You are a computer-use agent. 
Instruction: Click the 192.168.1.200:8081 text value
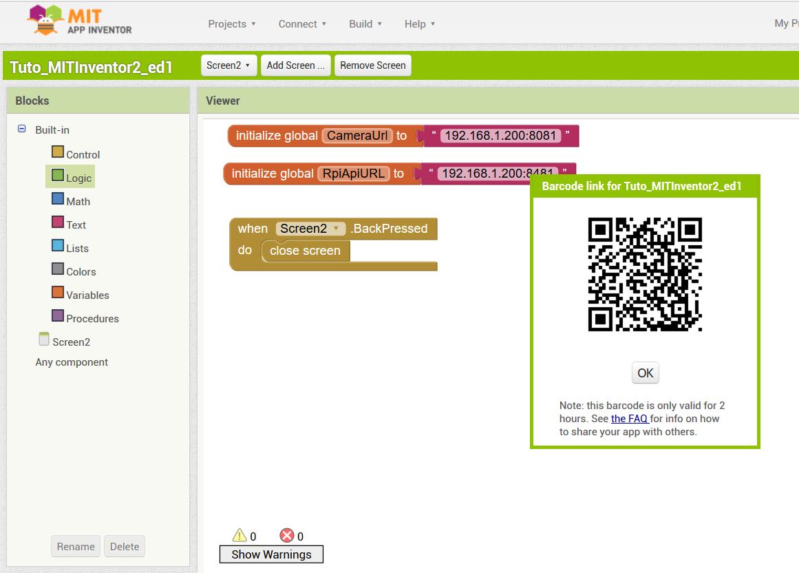pos(500,136)
